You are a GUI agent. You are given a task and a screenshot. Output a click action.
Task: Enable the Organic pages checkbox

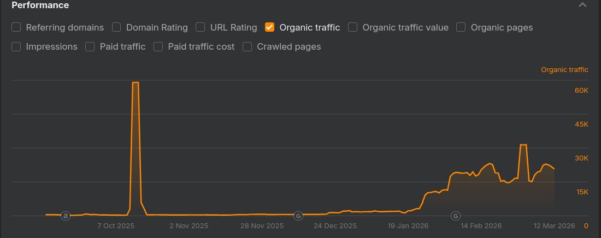[461, 27]
